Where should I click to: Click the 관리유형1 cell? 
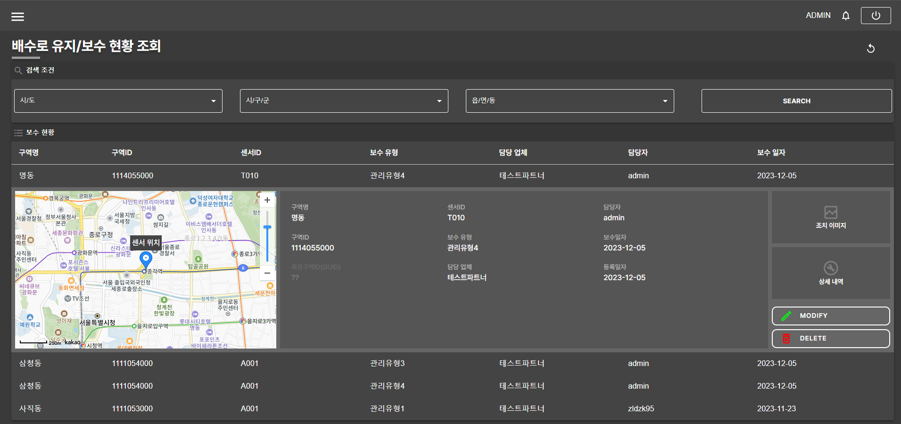(387, 408)
